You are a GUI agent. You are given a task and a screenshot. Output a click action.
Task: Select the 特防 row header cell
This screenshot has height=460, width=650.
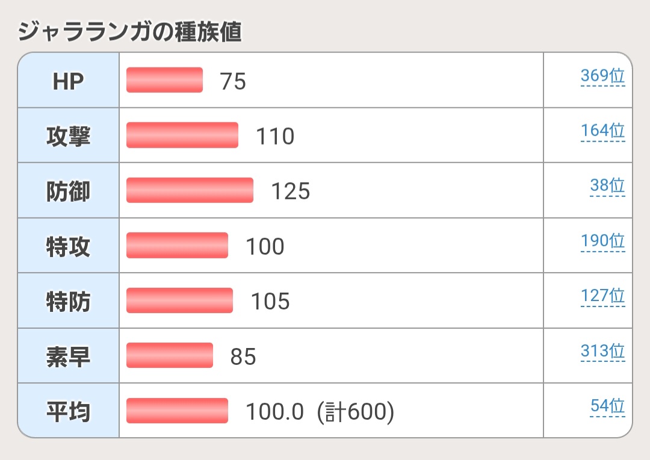click(68, 301)
